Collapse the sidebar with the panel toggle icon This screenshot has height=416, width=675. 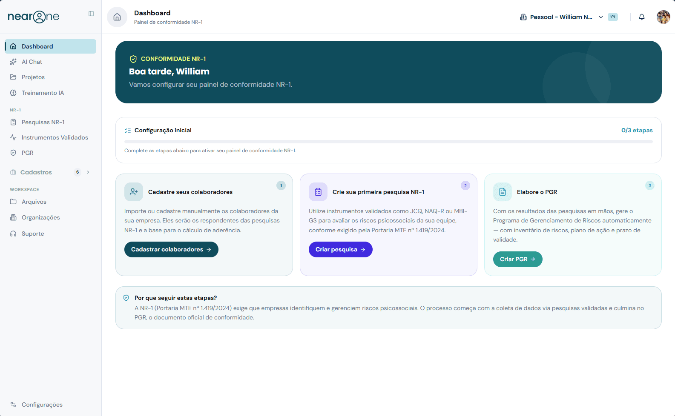pyautogui.click(x=91, y=14)
